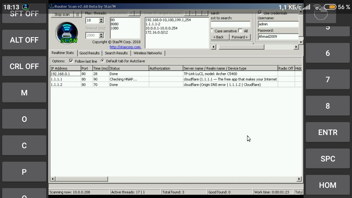Tap the M key on left panel
352x198 pixels.
(x=24, y=93)
